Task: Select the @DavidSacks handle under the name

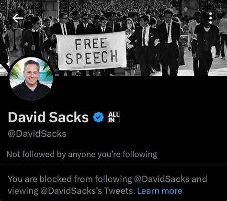Action: 37,134
